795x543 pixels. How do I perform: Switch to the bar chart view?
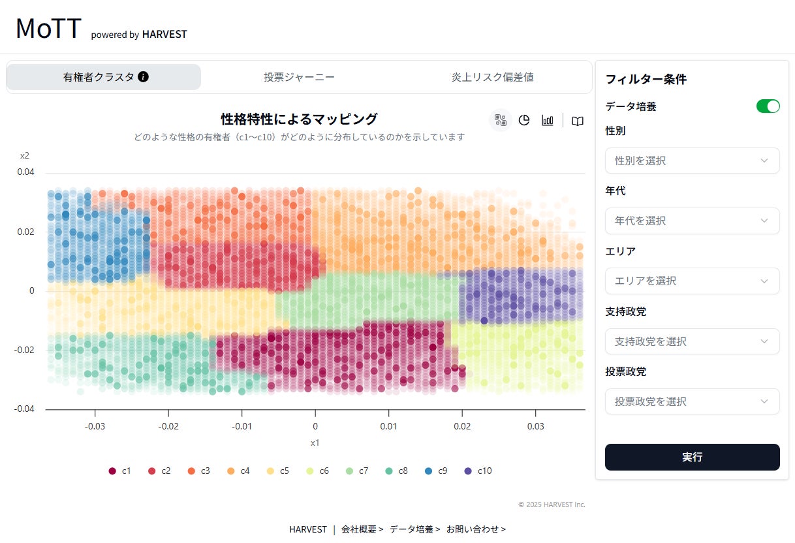(548, 120)
